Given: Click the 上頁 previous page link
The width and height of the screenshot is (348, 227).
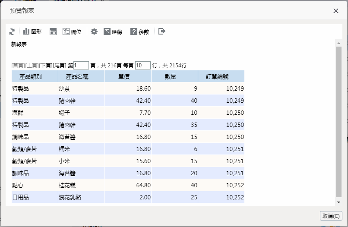Looking at the screenshot, I should point(32,66).
